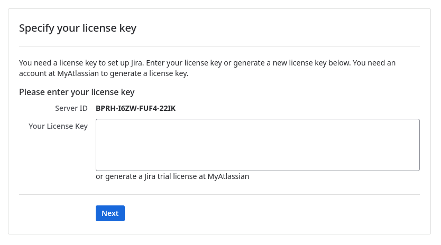Click the top-left corner inside the license key box
The height and width of the screenshot is (245, 441).
tap(98, 121)
